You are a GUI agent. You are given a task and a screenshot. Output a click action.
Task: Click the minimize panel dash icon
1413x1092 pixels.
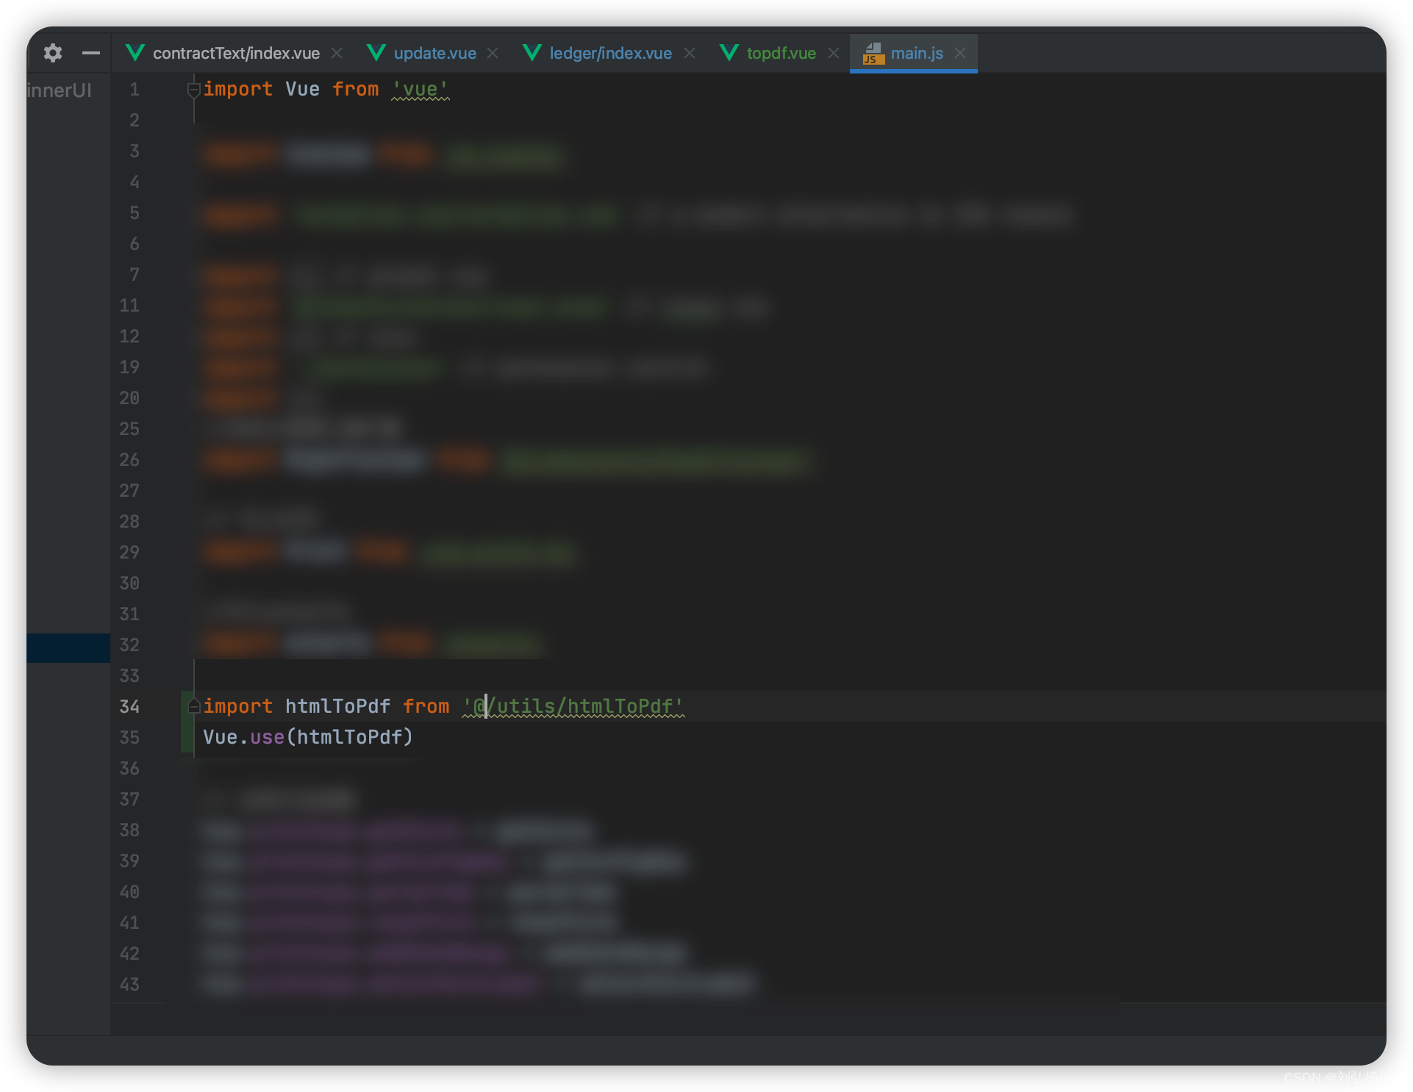click(x=91, y=53)
